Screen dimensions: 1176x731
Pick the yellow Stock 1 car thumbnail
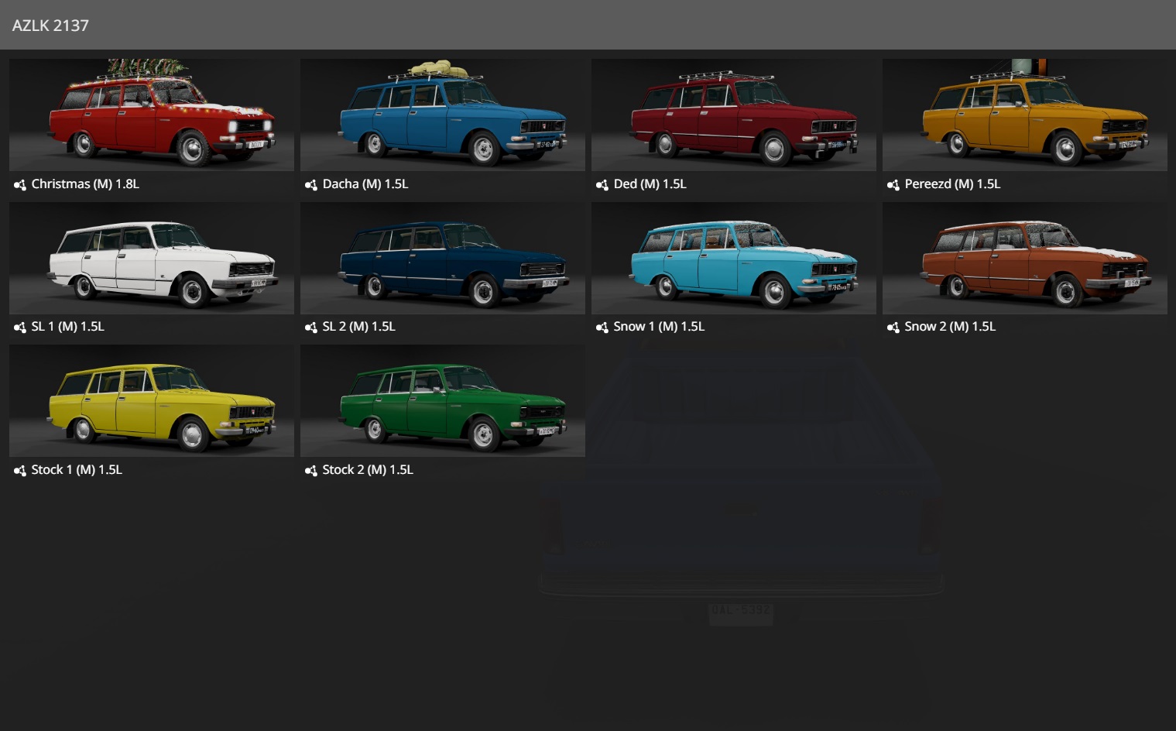click(x=152, y=401)
